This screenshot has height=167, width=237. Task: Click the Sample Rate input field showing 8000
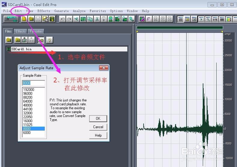pos(34,83)
